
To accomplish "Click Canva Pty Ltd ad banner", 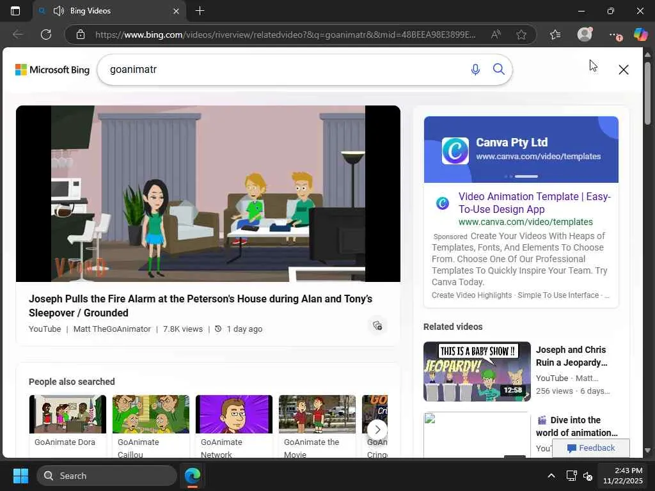I will (521, 150).
